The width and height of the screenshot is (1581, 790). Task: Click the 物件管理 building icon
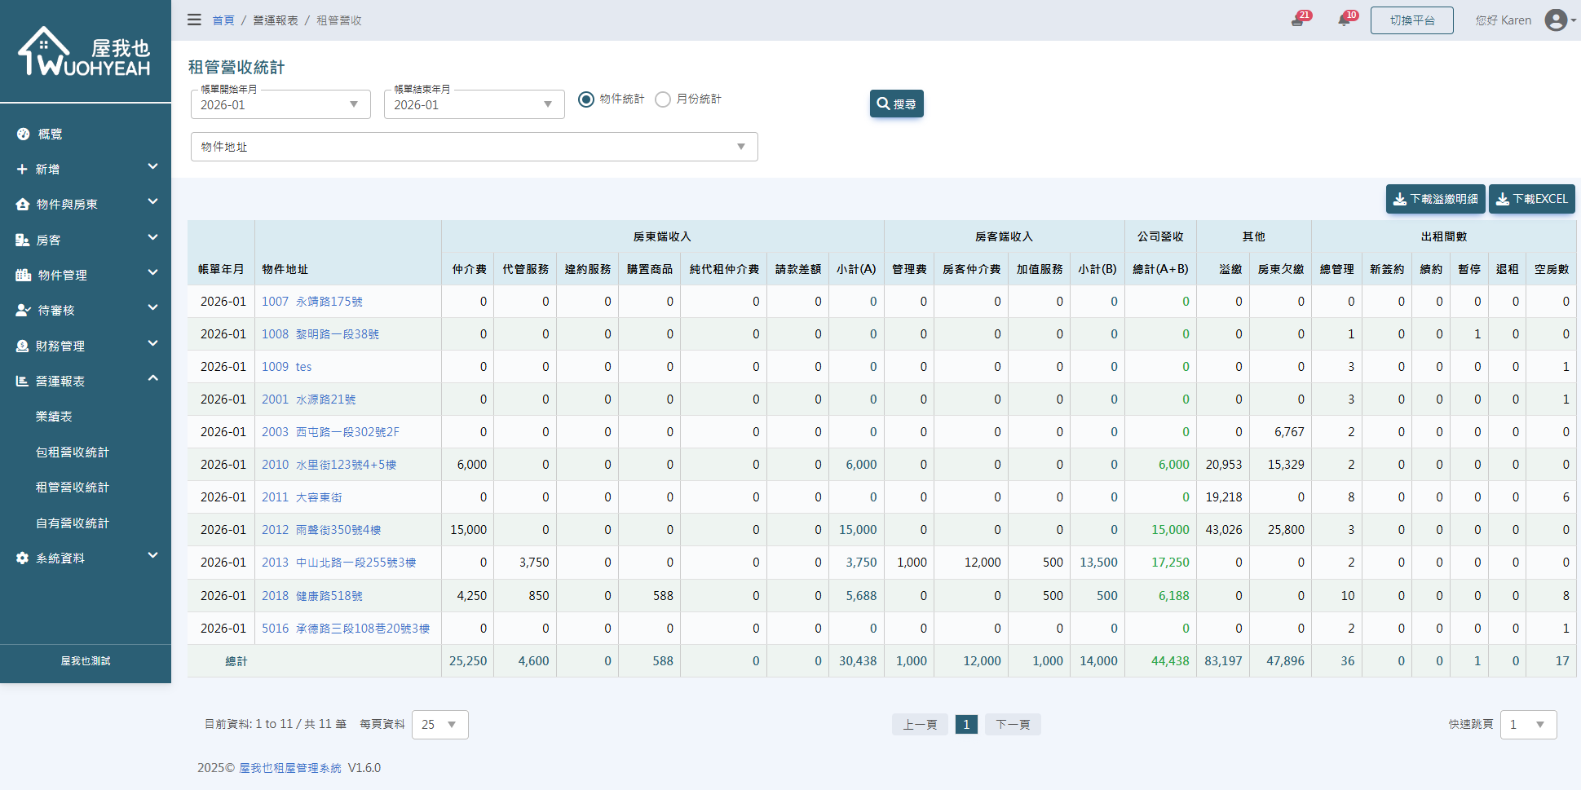pos(23,276)
